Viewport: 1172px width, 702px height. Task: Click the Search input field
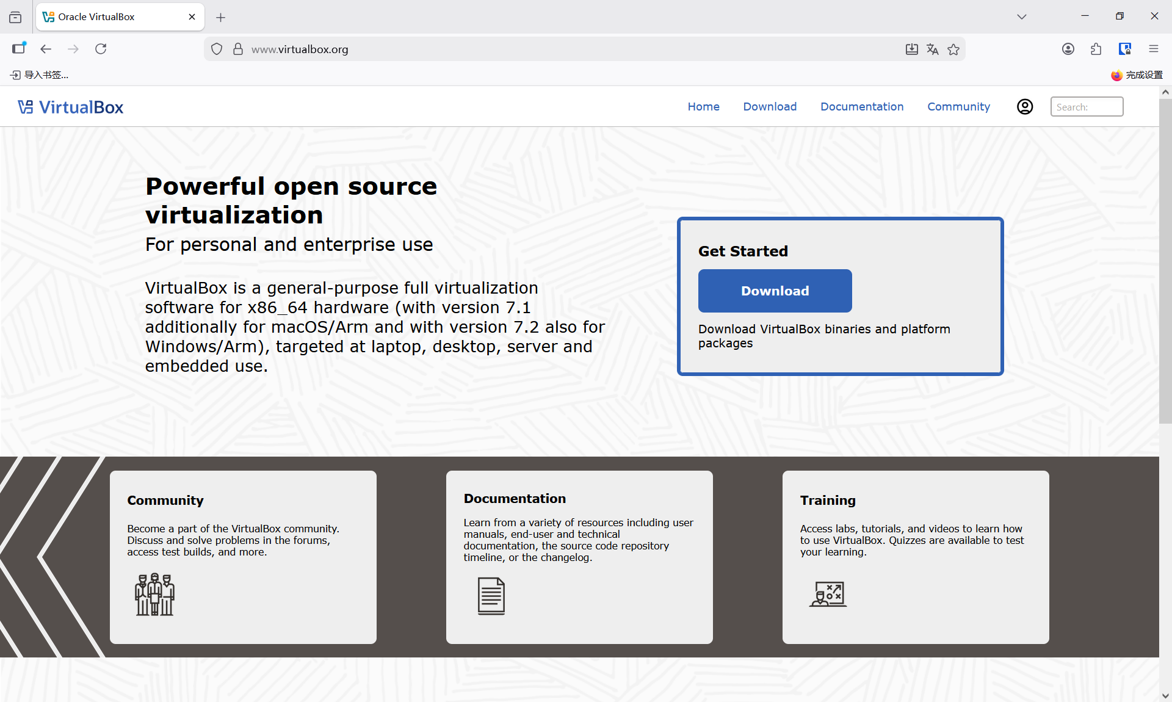1087,107
